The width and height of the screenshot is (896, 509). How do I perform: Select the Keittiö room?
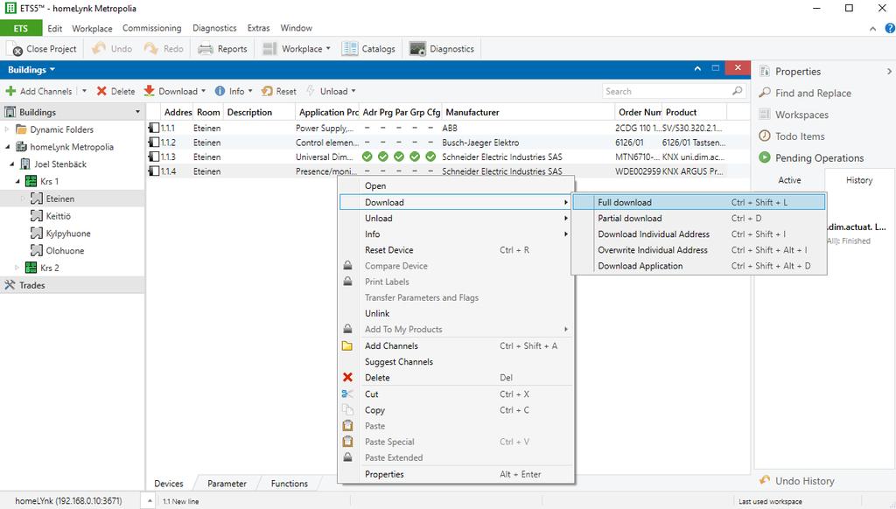(59, 216)
